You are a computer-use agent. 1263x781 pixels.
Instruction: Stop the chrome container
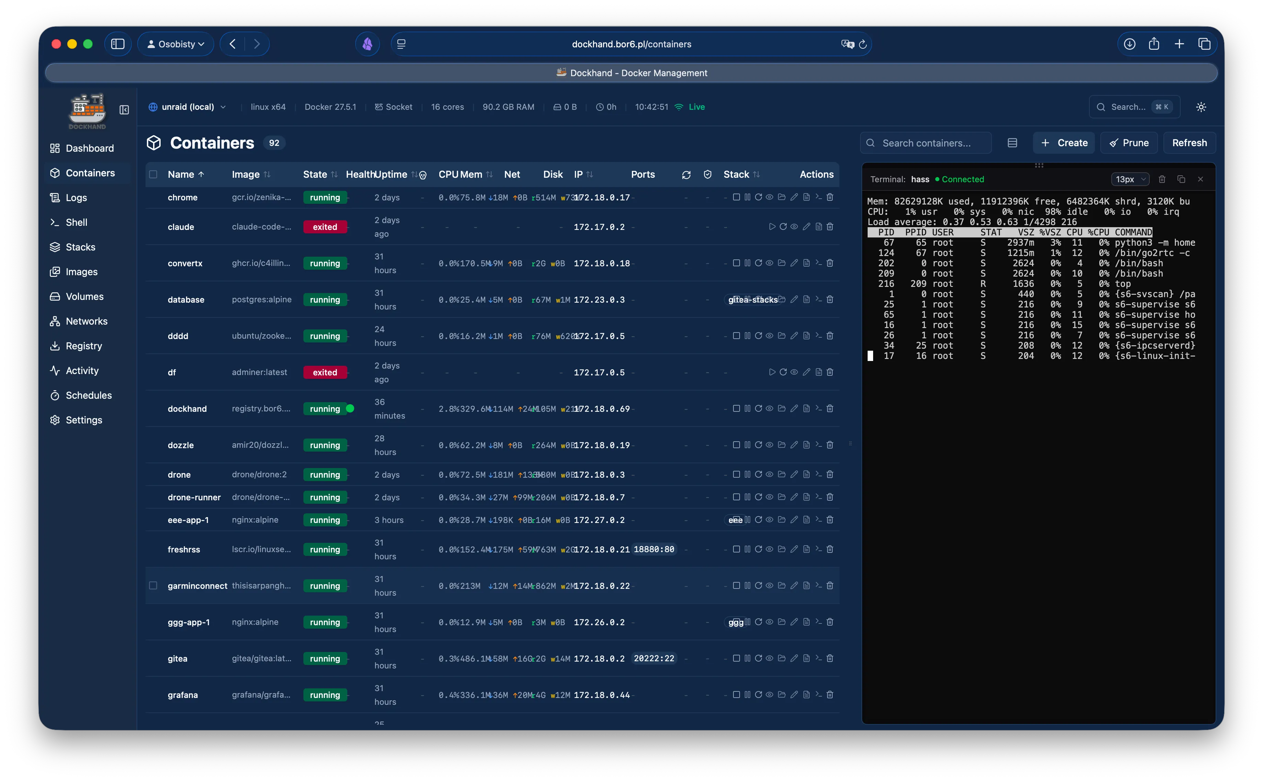pyautogui.click(x=736, y=197)
